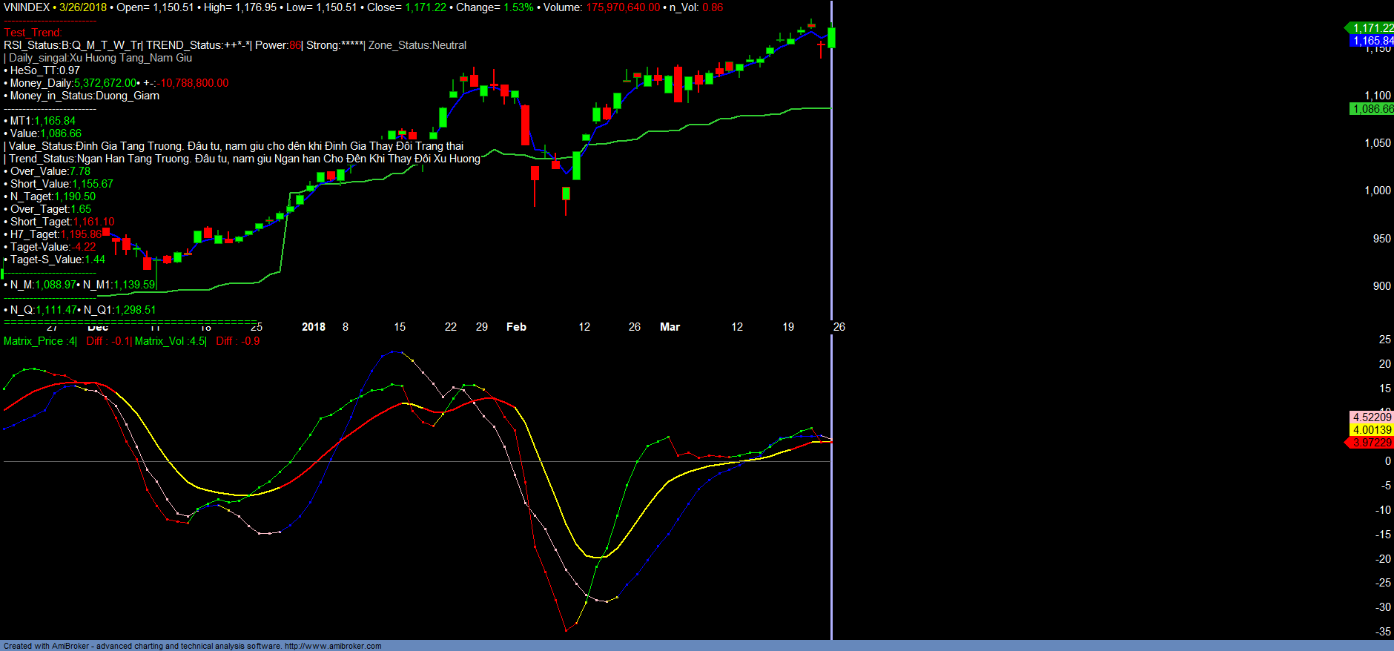Image resolution: width=1394 pixels, height=651 pixels.
Task: Select the green 1,171.22 price tag
Action: tap(1372, 28)
